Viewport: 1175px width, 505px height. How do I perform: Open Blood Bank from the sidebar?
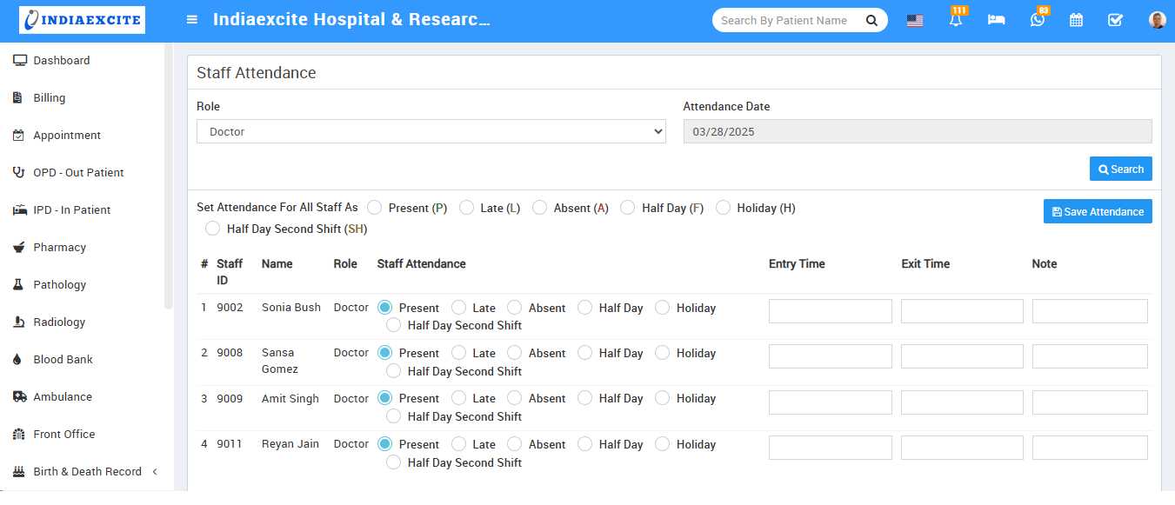(x=63, y=360)
